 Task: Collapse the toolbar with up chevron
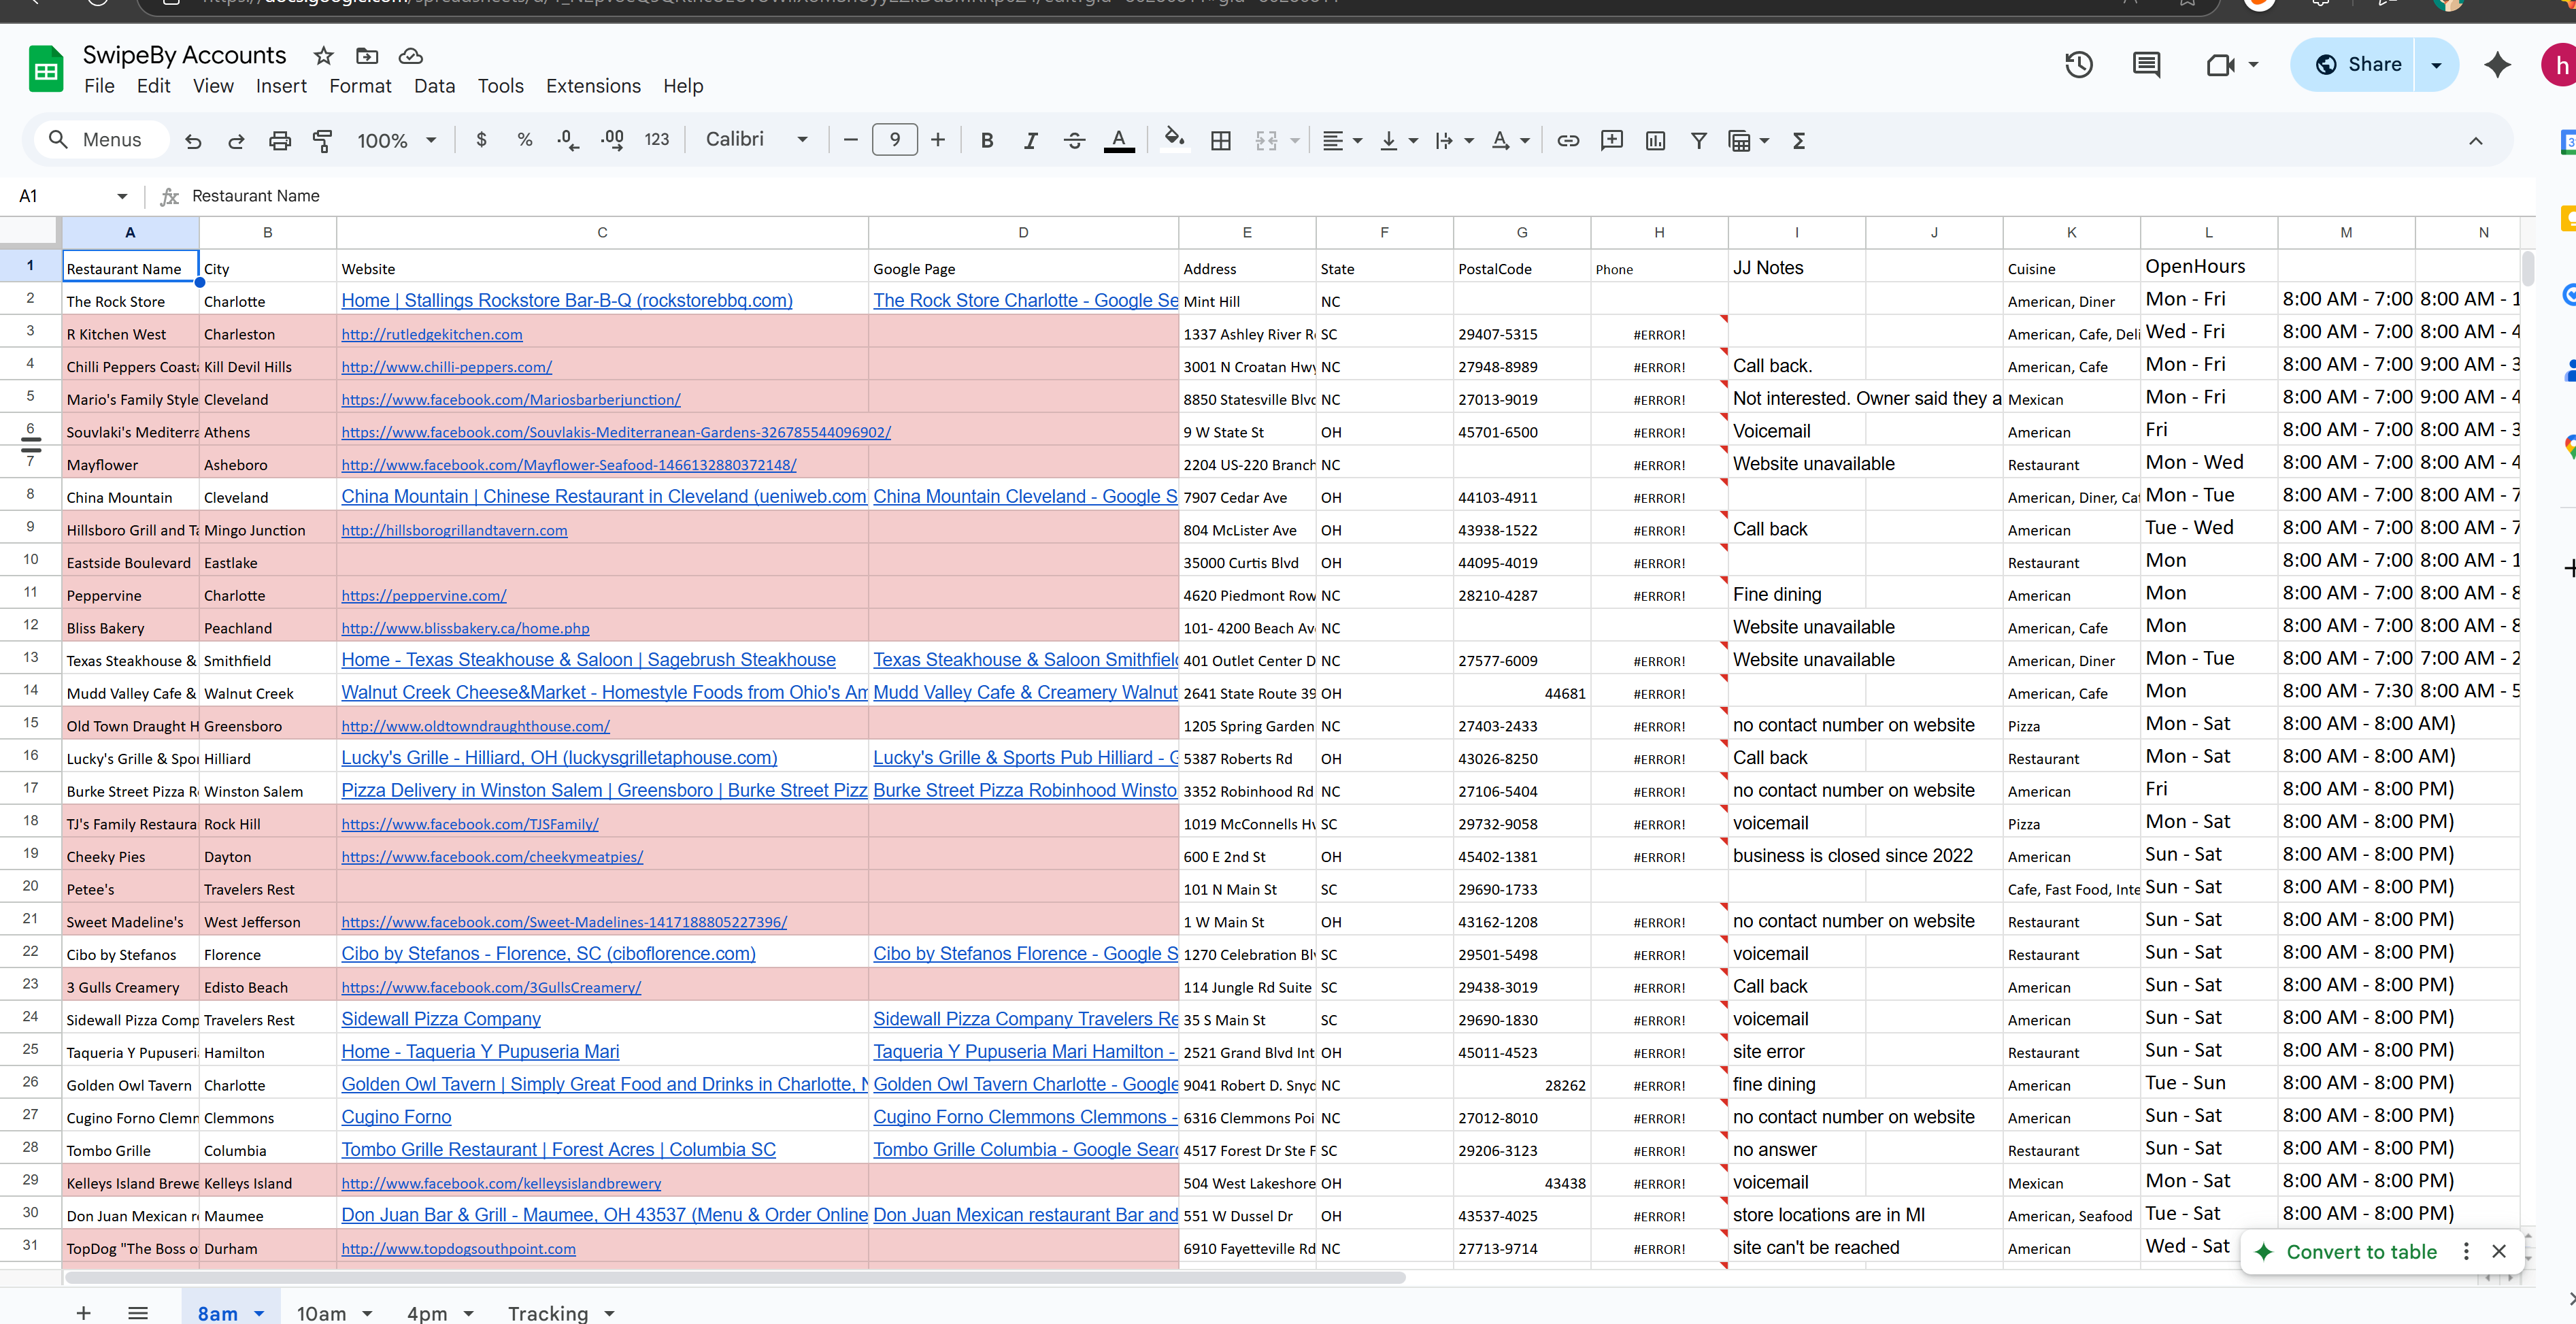[2476, 141]
